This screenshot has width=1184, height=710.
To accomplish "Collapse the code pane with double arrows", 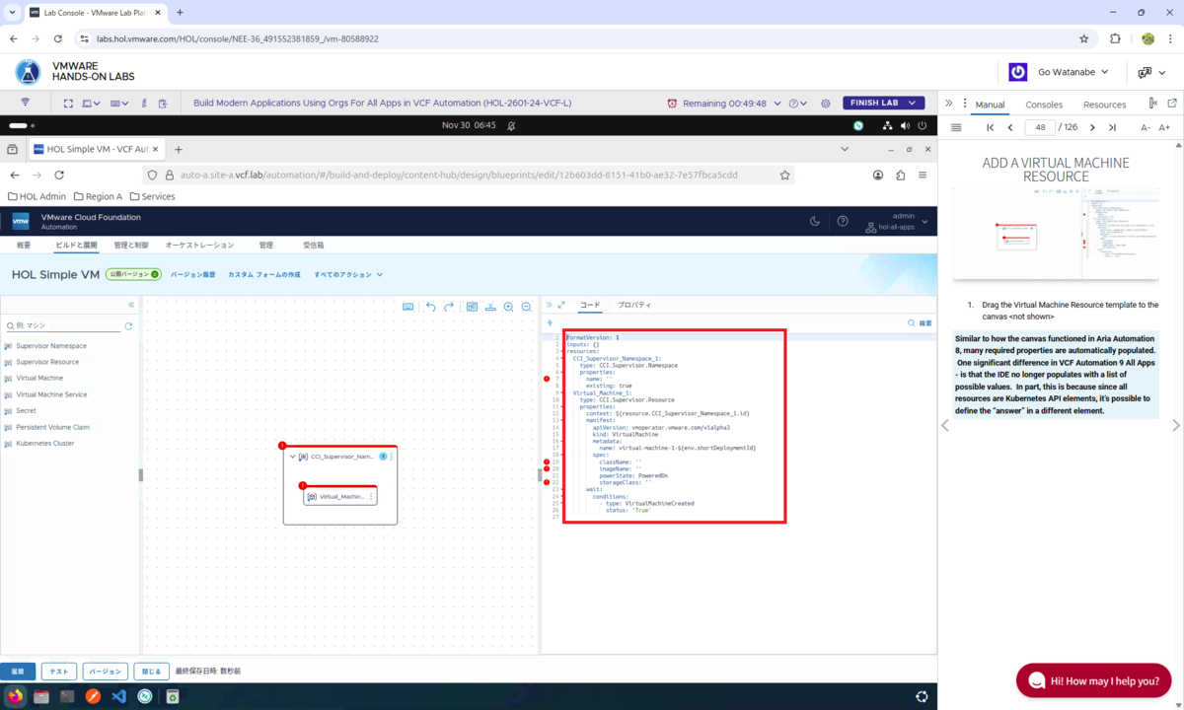I will click(550, 305).
